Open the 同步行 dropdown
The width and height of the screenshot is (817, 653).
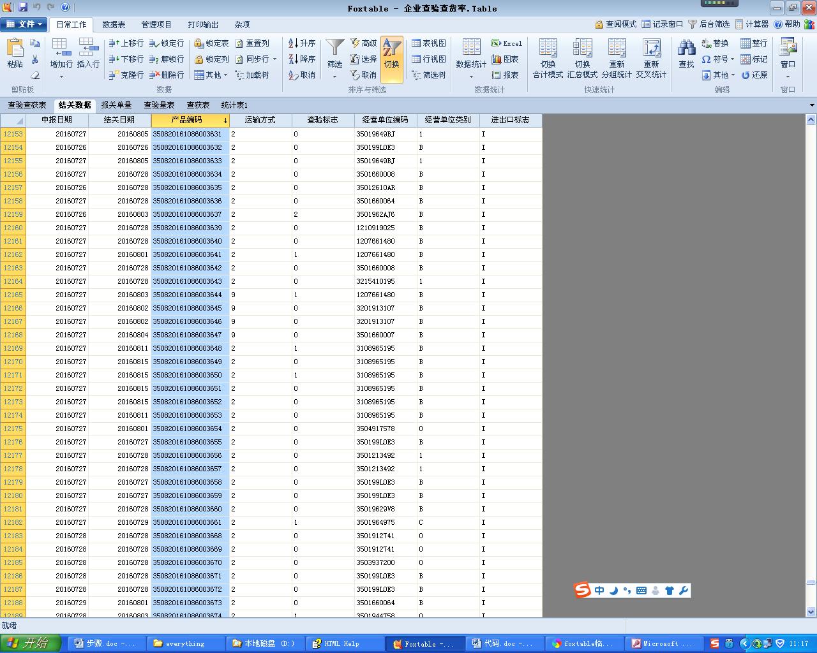256,59
